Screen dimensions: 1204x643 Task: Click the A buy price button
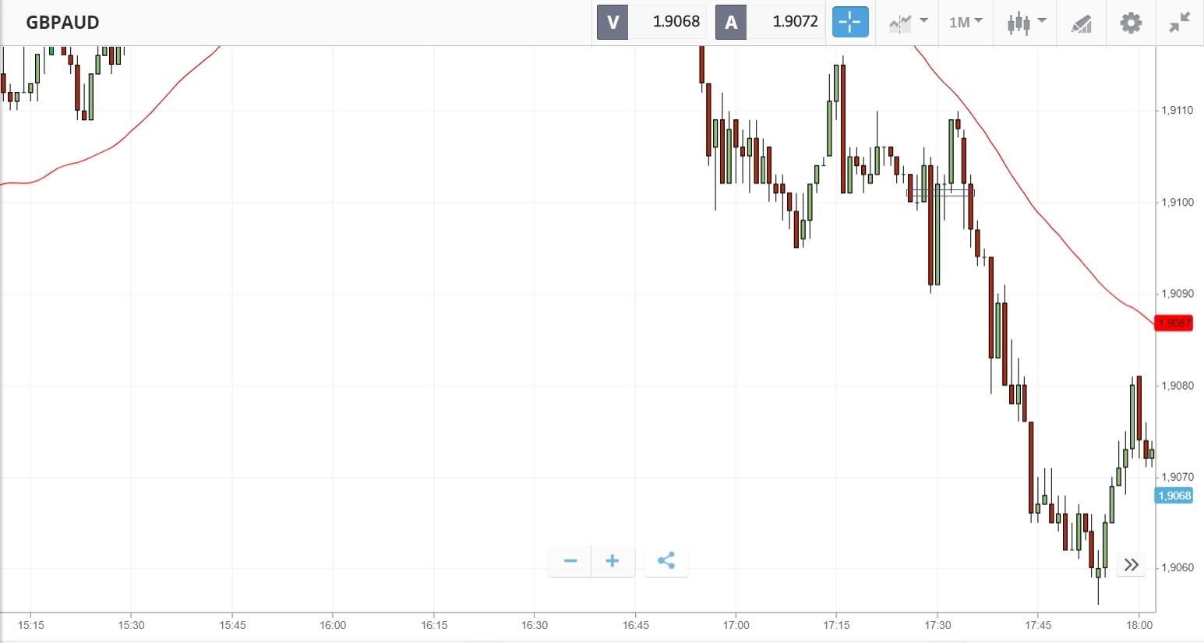731,22
